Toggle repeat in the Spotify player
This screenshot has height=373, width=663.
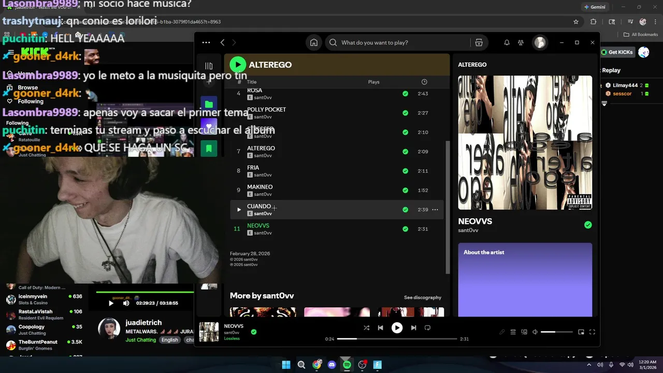point(427,328)
